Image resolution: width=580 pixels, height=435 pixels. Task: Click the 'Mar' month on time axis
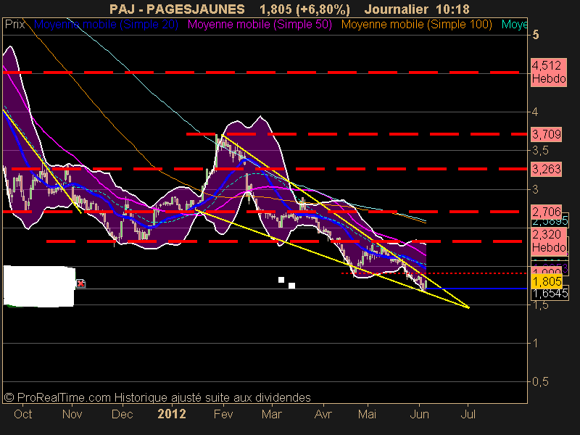(x=271, y=413)
